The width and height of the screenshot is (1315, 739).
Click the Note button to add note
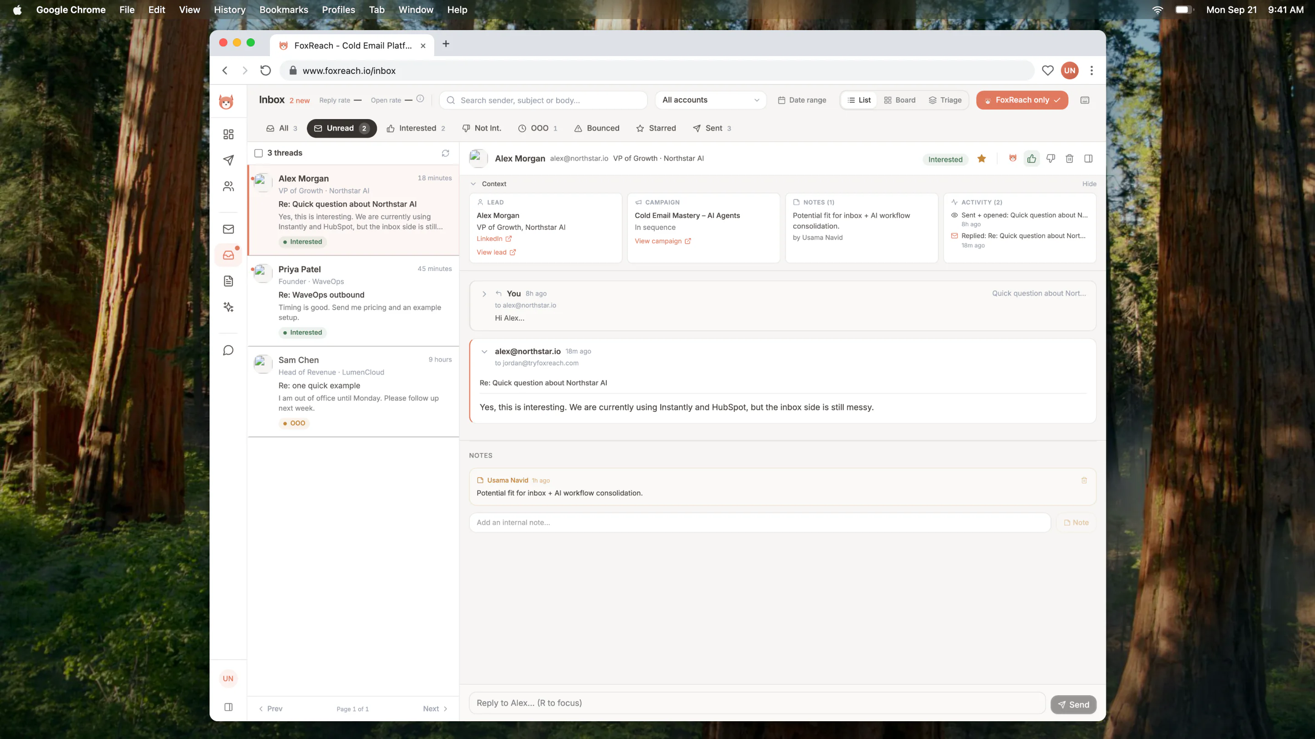pos(1076,523)
